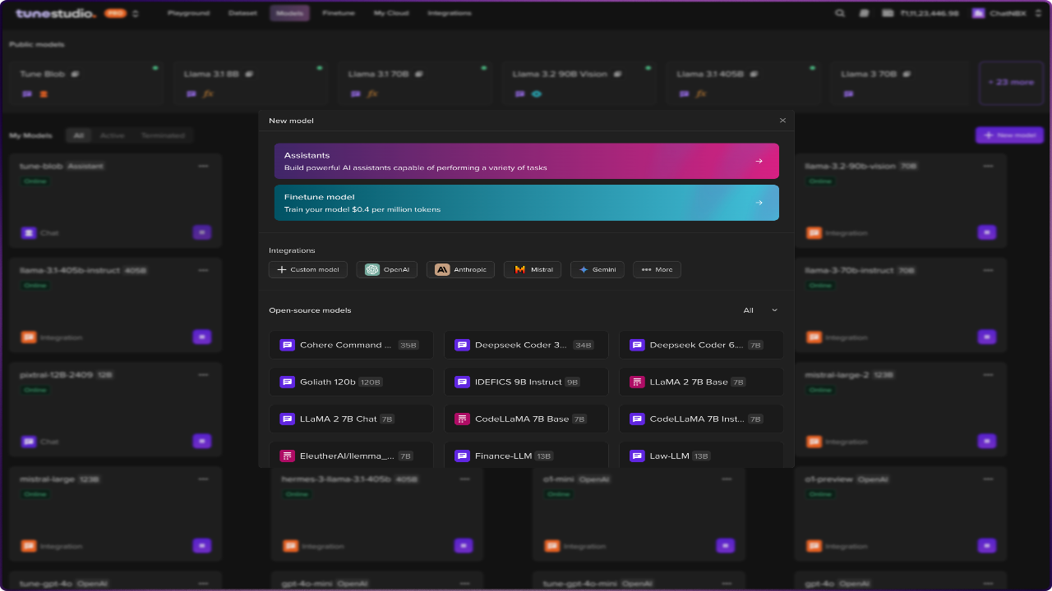Open options menu on mistral-large-2 card

tap(989, 374)
